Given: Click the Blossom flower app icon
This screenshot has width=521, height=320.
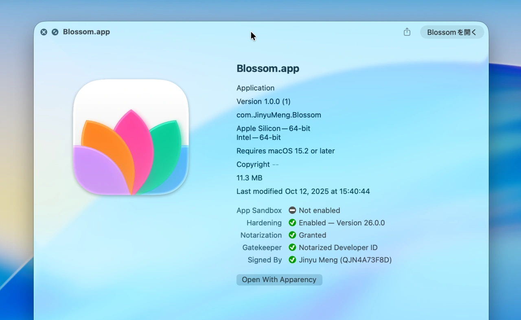Looking at the screenshot, I should 131,138.
